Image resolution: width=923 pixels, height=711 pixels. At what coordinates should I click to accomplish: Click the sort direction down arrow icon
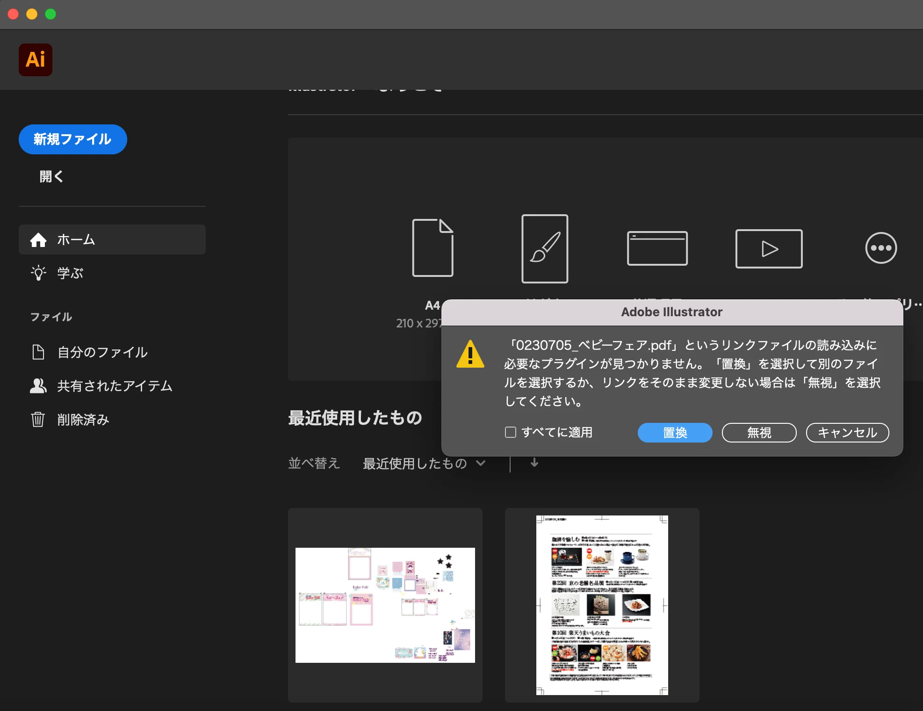(534, 463)
